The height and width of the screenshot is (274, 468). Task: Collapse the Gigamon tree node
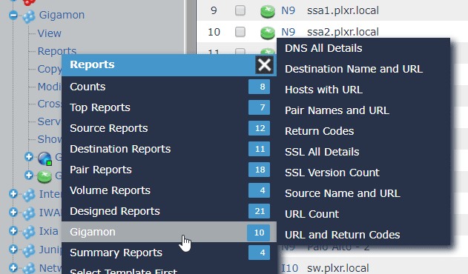point(13,15)
